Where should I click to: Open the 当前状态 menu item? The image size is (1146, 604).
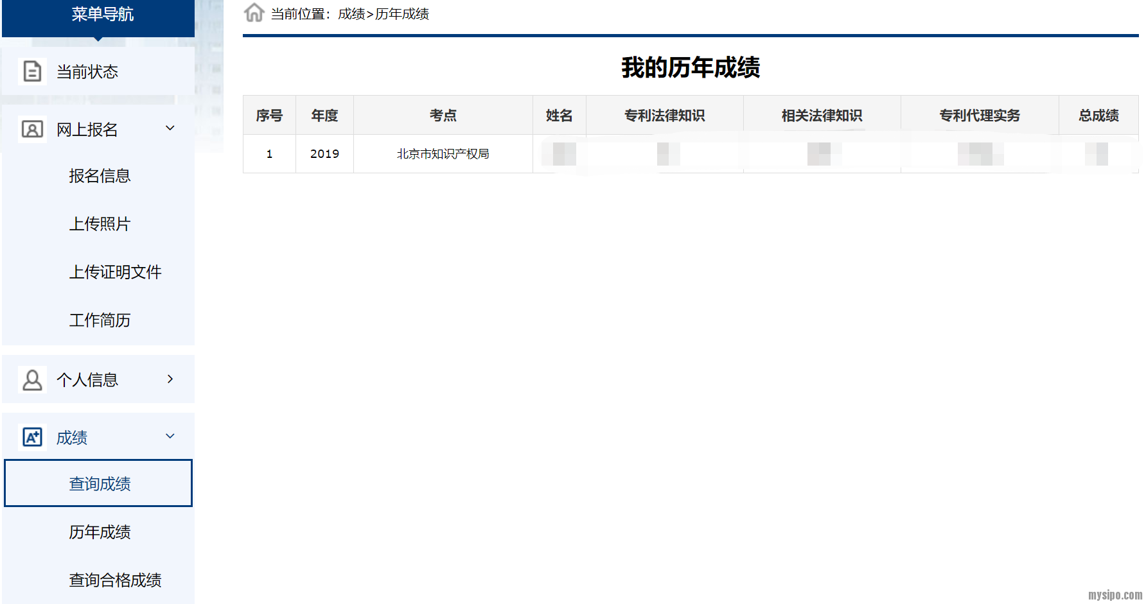[87, 72]
